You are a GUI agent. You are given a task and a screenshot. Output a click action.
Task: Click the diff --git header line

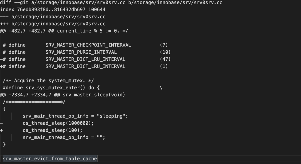[x=111, y=3]
